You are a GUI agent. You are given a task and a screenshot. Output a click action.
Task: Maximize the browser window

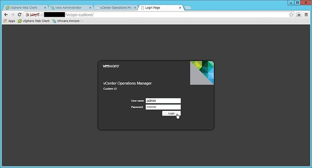tap(297, 3)
